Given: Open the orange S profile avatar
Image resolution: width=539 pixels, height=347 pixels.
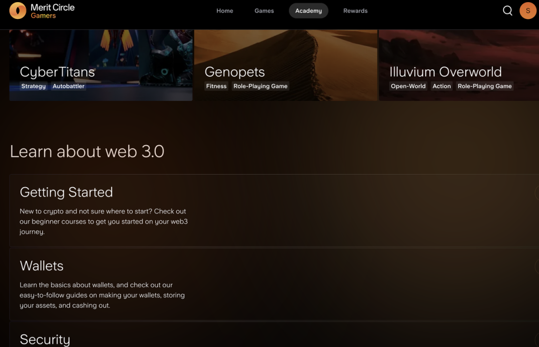Looking at the screenshot, I should 528,11.
